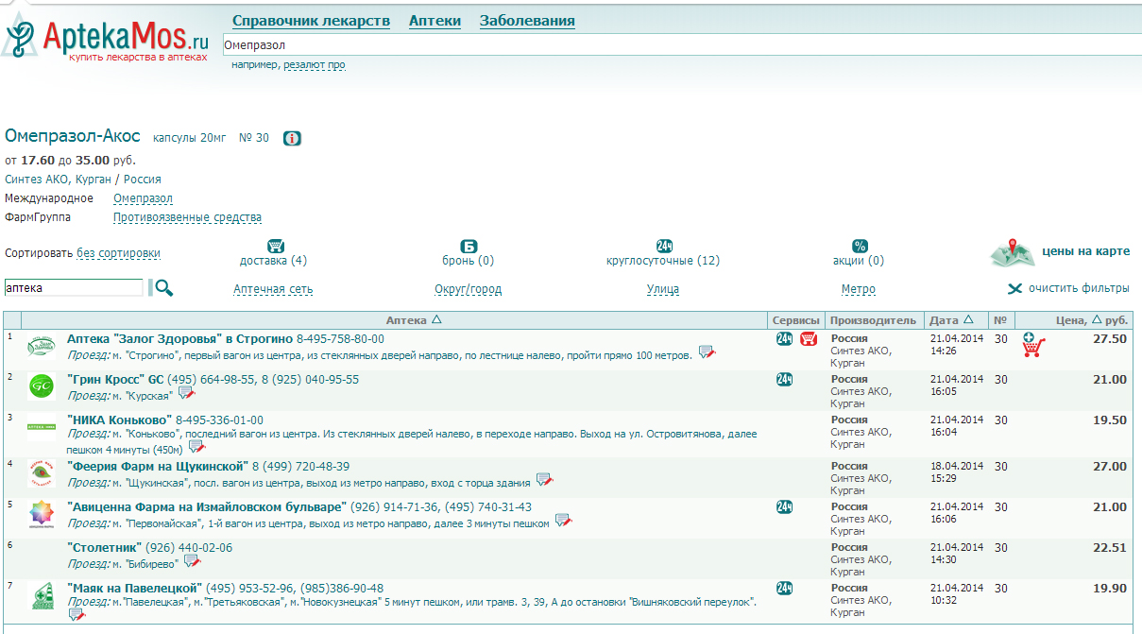Click 24h icon in Залог Здоровья row
The width and height of the screenshot is (1142, 634).
pyautogui.click(x=784, y=339)
